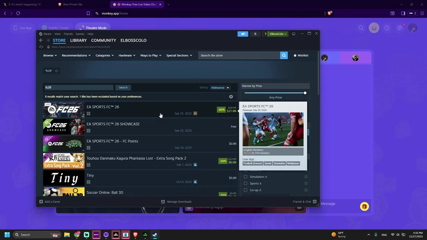Click the gift icon beside Message field
The height and width of the screenshot is (240, 427).
pos(364,207)
